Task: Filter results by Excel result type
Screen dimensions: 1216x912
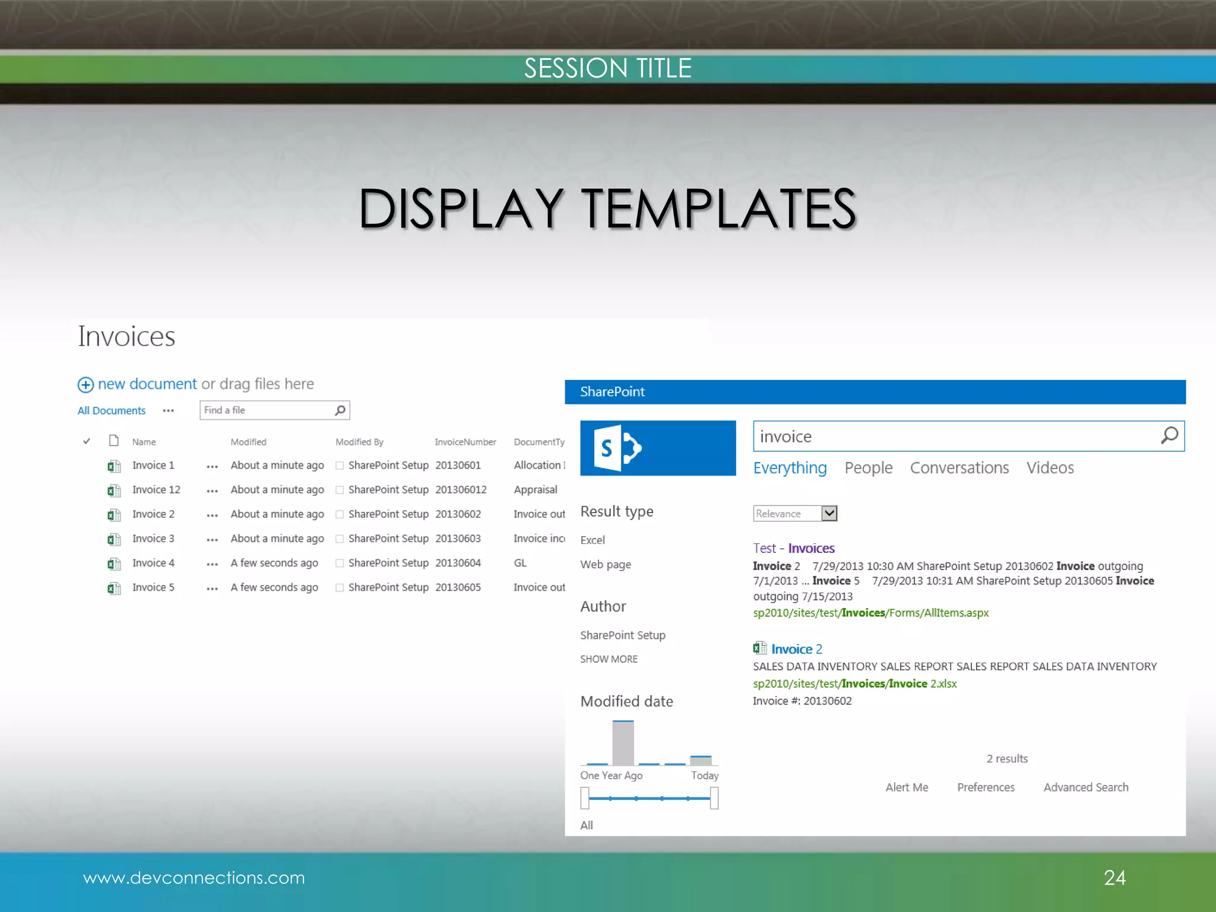Action: click(593, 540)
